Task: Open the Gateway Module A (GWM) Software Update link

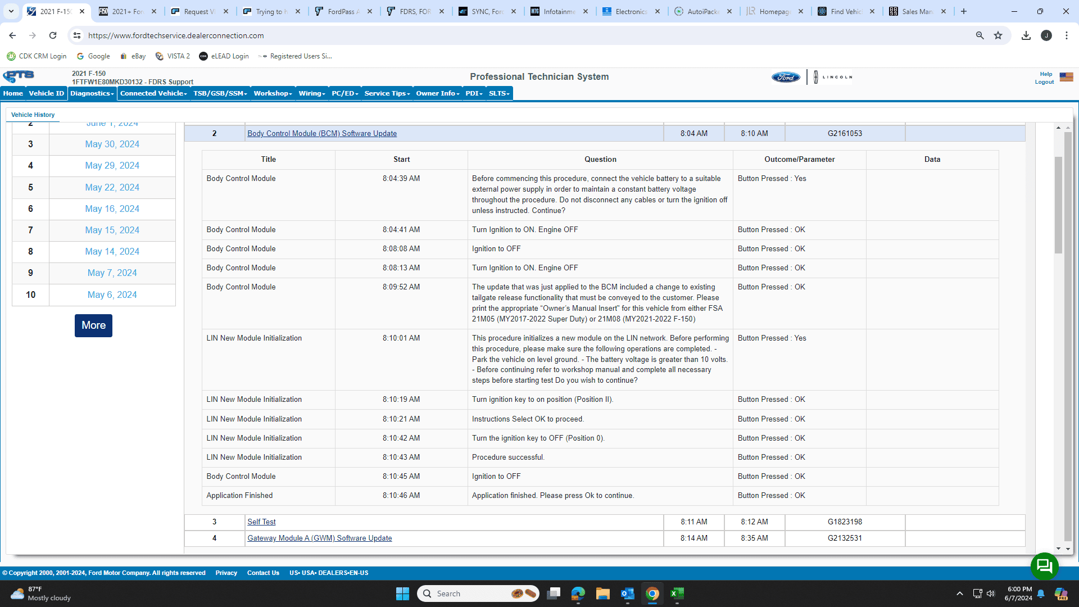Action: [319, 538]
